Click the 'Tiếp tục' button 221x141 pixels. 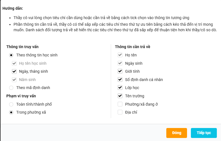coord(204,133)
